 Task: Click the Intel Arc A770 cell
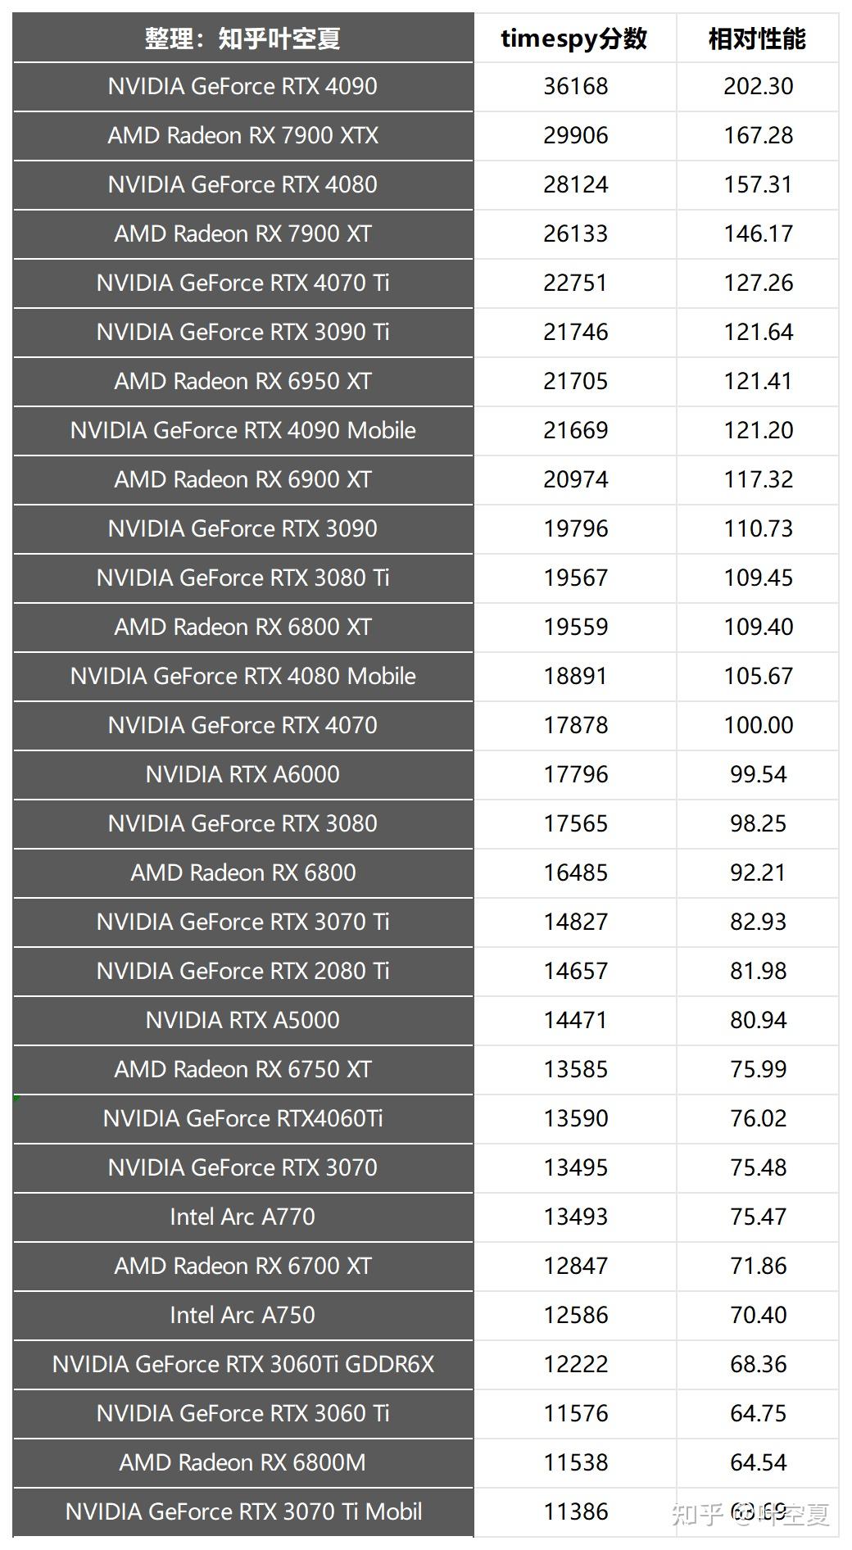(242, 1217)
